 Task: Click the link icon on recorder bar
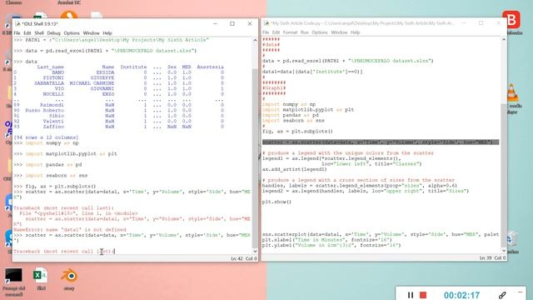[502, 295]
